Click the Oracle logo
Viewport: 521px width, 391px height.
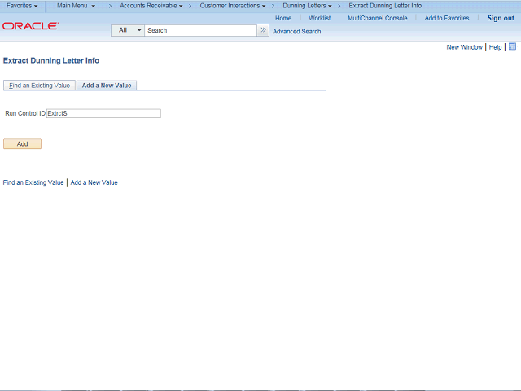(31, 26)
